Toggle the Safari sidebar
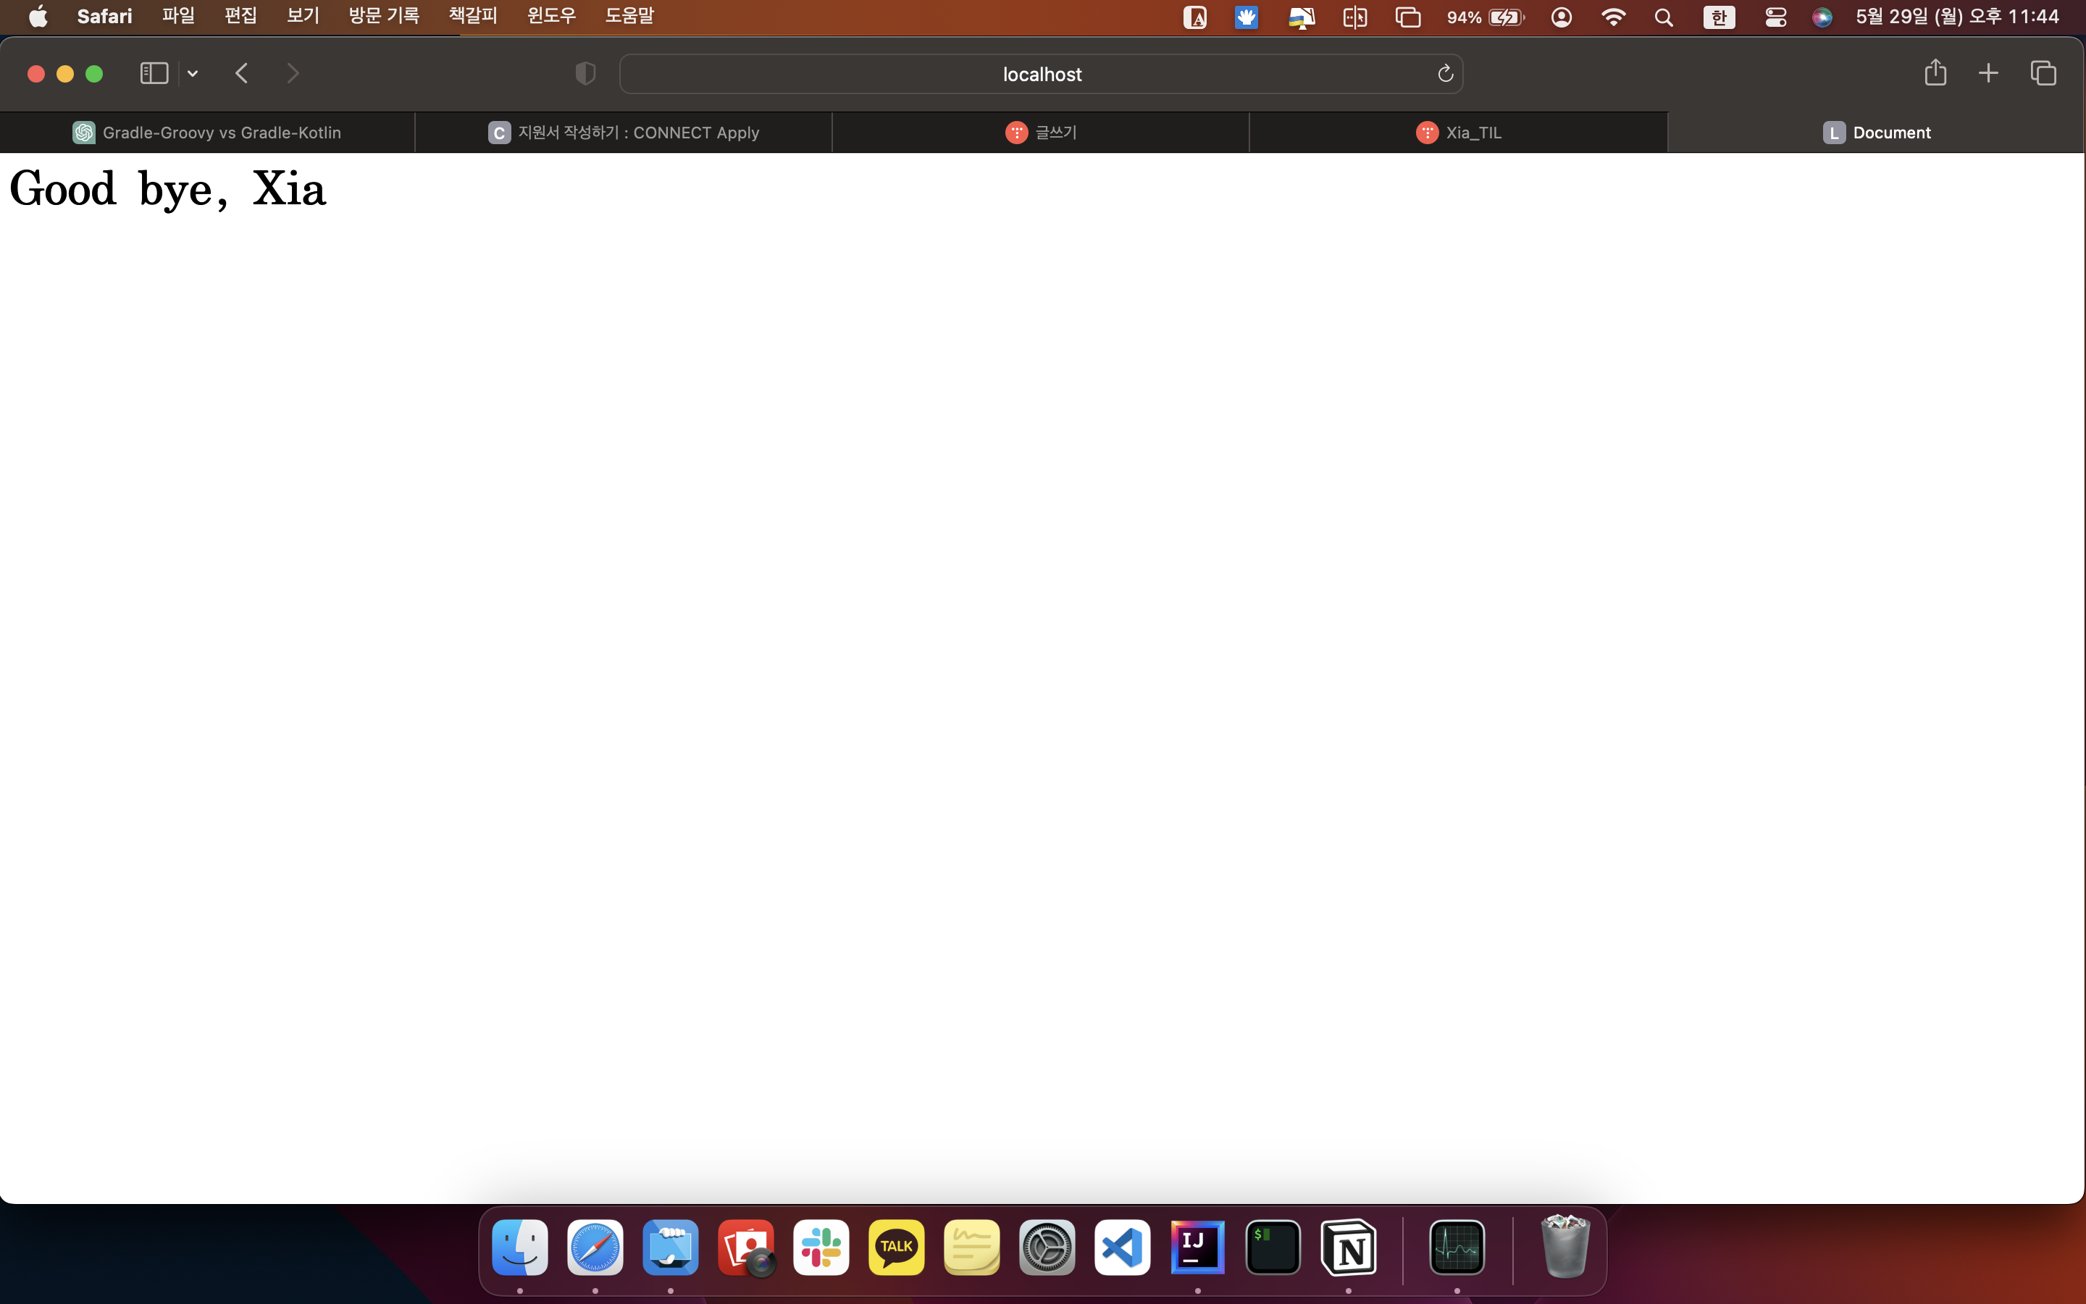This screenshot has height=1304, width=2086. tap(154, 73)
